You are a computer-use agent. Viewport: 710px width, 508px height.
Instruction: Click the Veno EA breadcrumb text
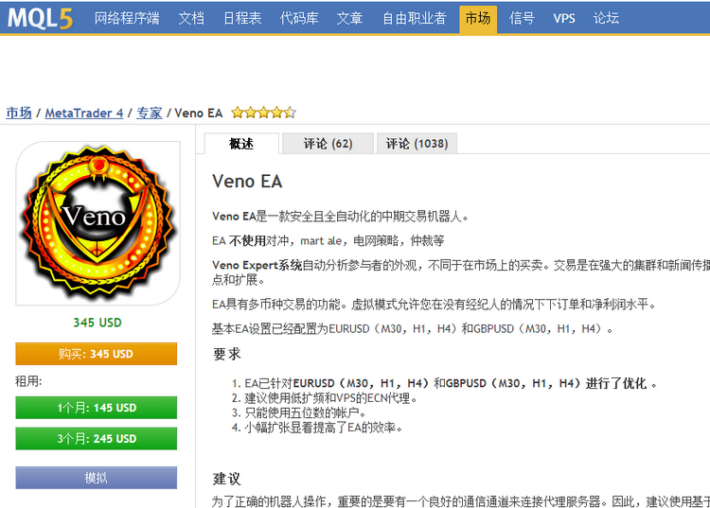(199, 113)
